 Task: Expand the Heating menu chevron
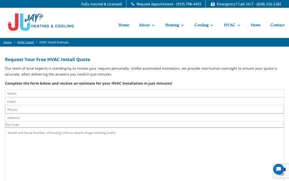[x=182, y=25]
